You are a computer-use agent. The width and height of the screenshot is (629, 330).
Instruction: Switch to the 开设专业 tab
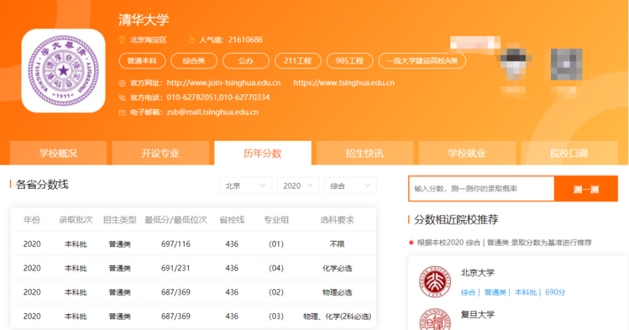point(160,153)
